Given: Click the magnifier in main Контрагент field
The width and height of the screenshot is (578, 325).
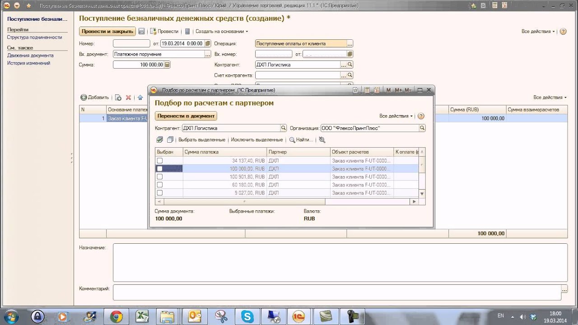Looking at the screenshot, I should (350, 65).
